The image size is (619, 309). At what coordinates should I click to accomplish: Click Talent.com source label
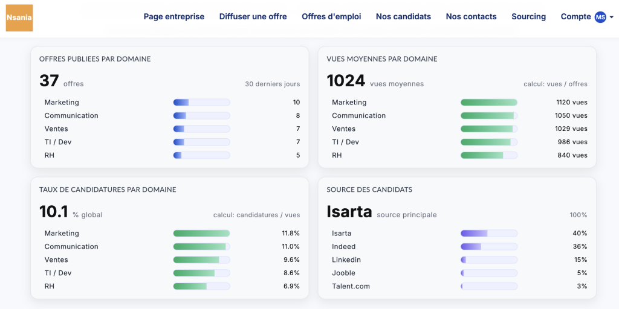tap(351, 287)
